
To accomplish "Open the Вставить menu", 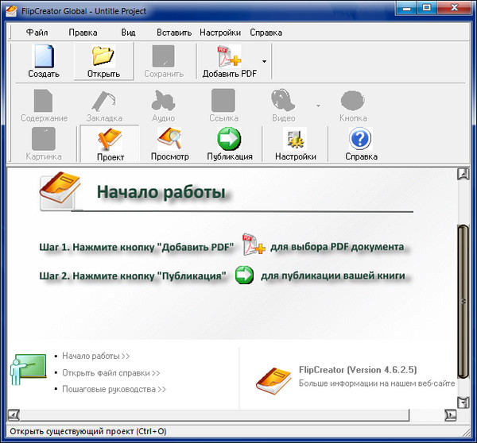I will (174, 33).
